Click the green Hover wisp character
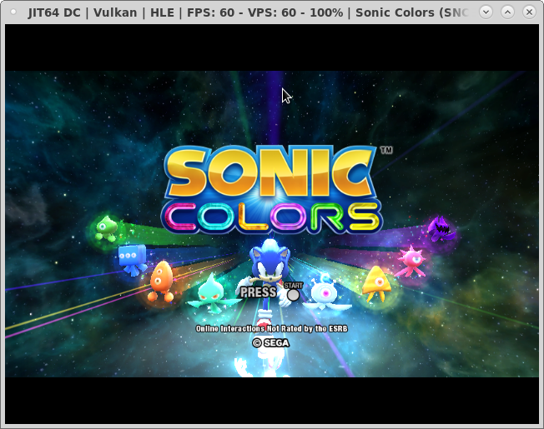 (x=105, y=228)
